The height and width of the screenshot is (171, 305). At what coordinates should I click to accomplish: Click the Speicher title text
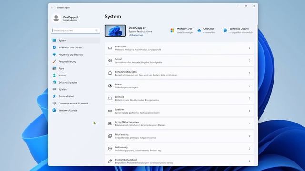click(120, 109)
